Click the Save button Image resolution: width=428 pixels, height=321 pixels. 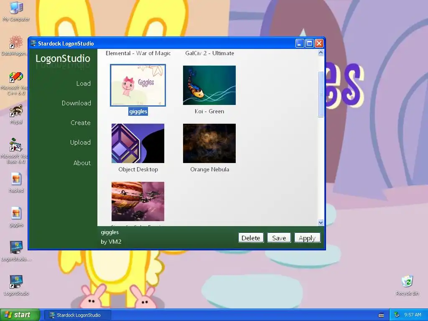pyautogui.click(x=279, y=238)
